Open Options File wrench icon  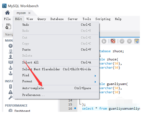click(10, 97)
